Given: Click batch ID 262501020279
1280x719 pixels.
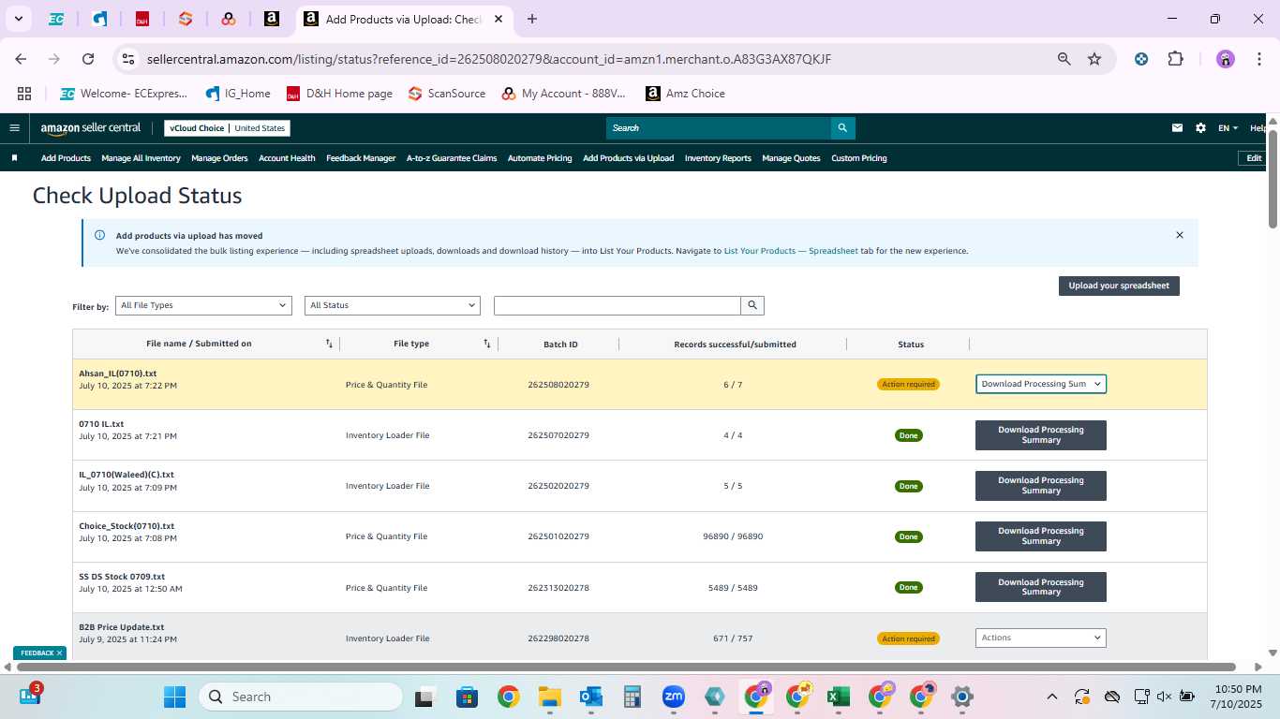Looking at the screenshot, I should 558,536.
